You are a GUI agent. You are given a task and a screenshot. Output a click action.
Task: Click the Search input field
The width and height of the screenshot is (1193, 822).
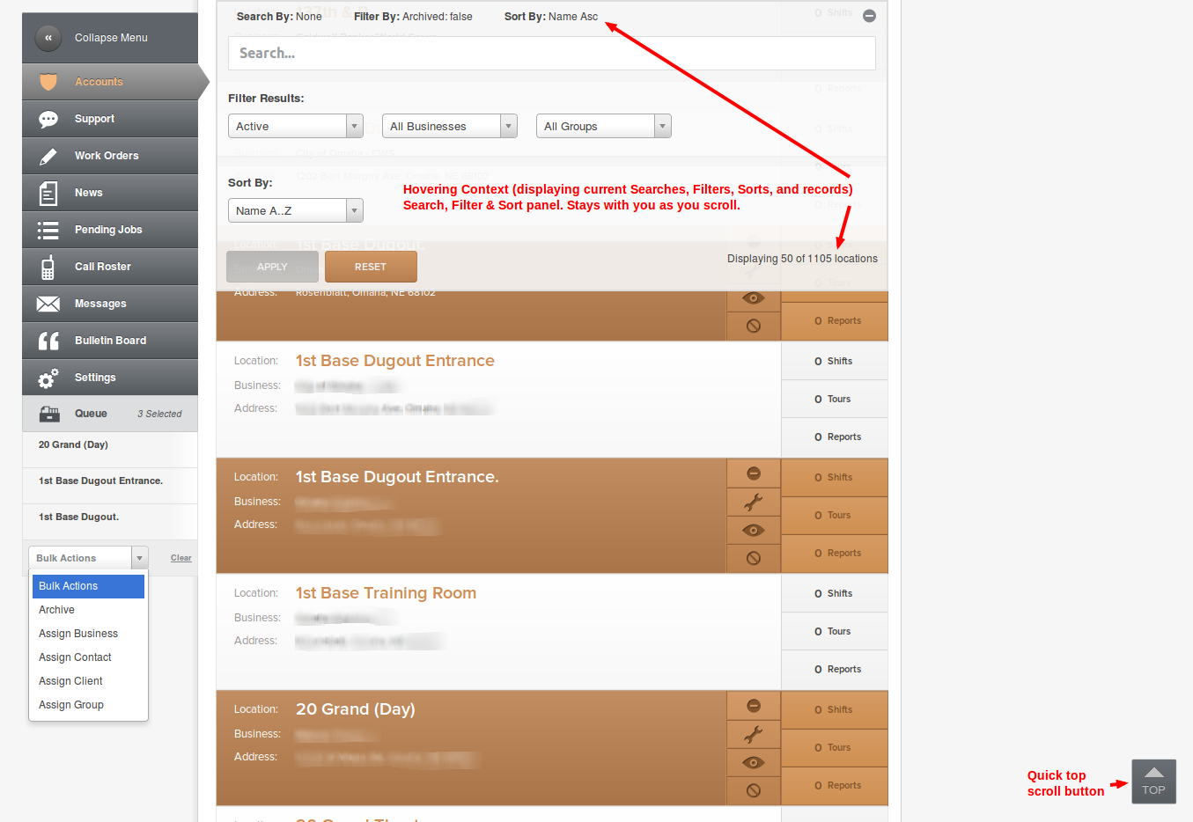[x=552, y=53]
